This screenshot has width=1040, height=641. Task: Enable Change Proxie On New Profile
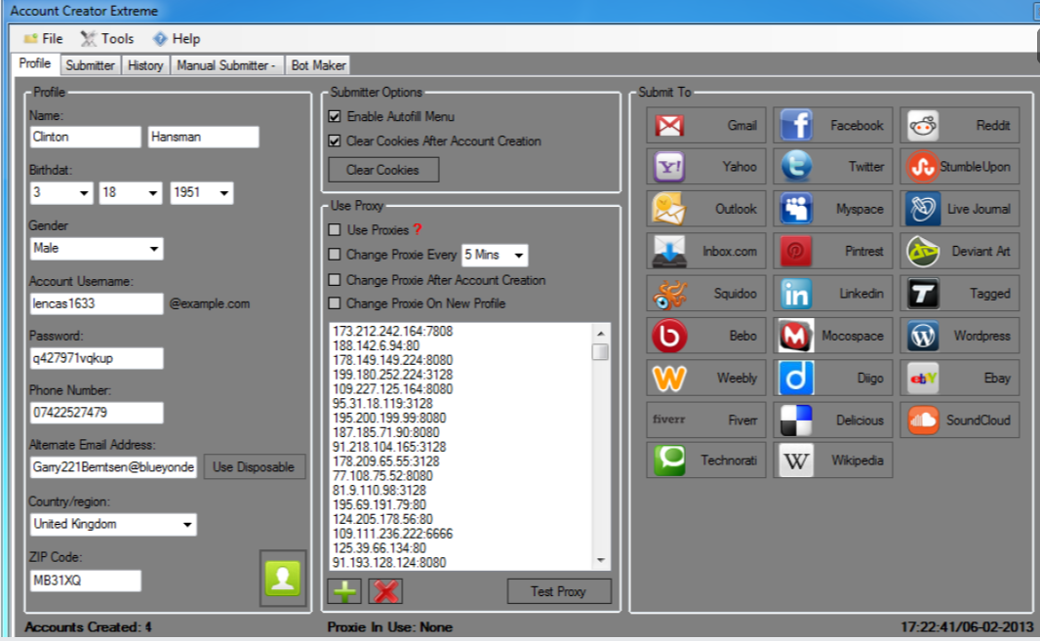pos(337,300)
